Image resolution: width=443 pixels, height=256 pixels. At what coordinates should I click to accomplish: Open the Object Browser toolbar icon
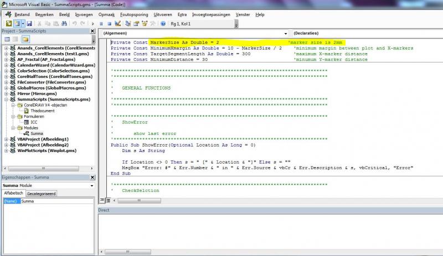pyautogui.click(x=145, y=24)
